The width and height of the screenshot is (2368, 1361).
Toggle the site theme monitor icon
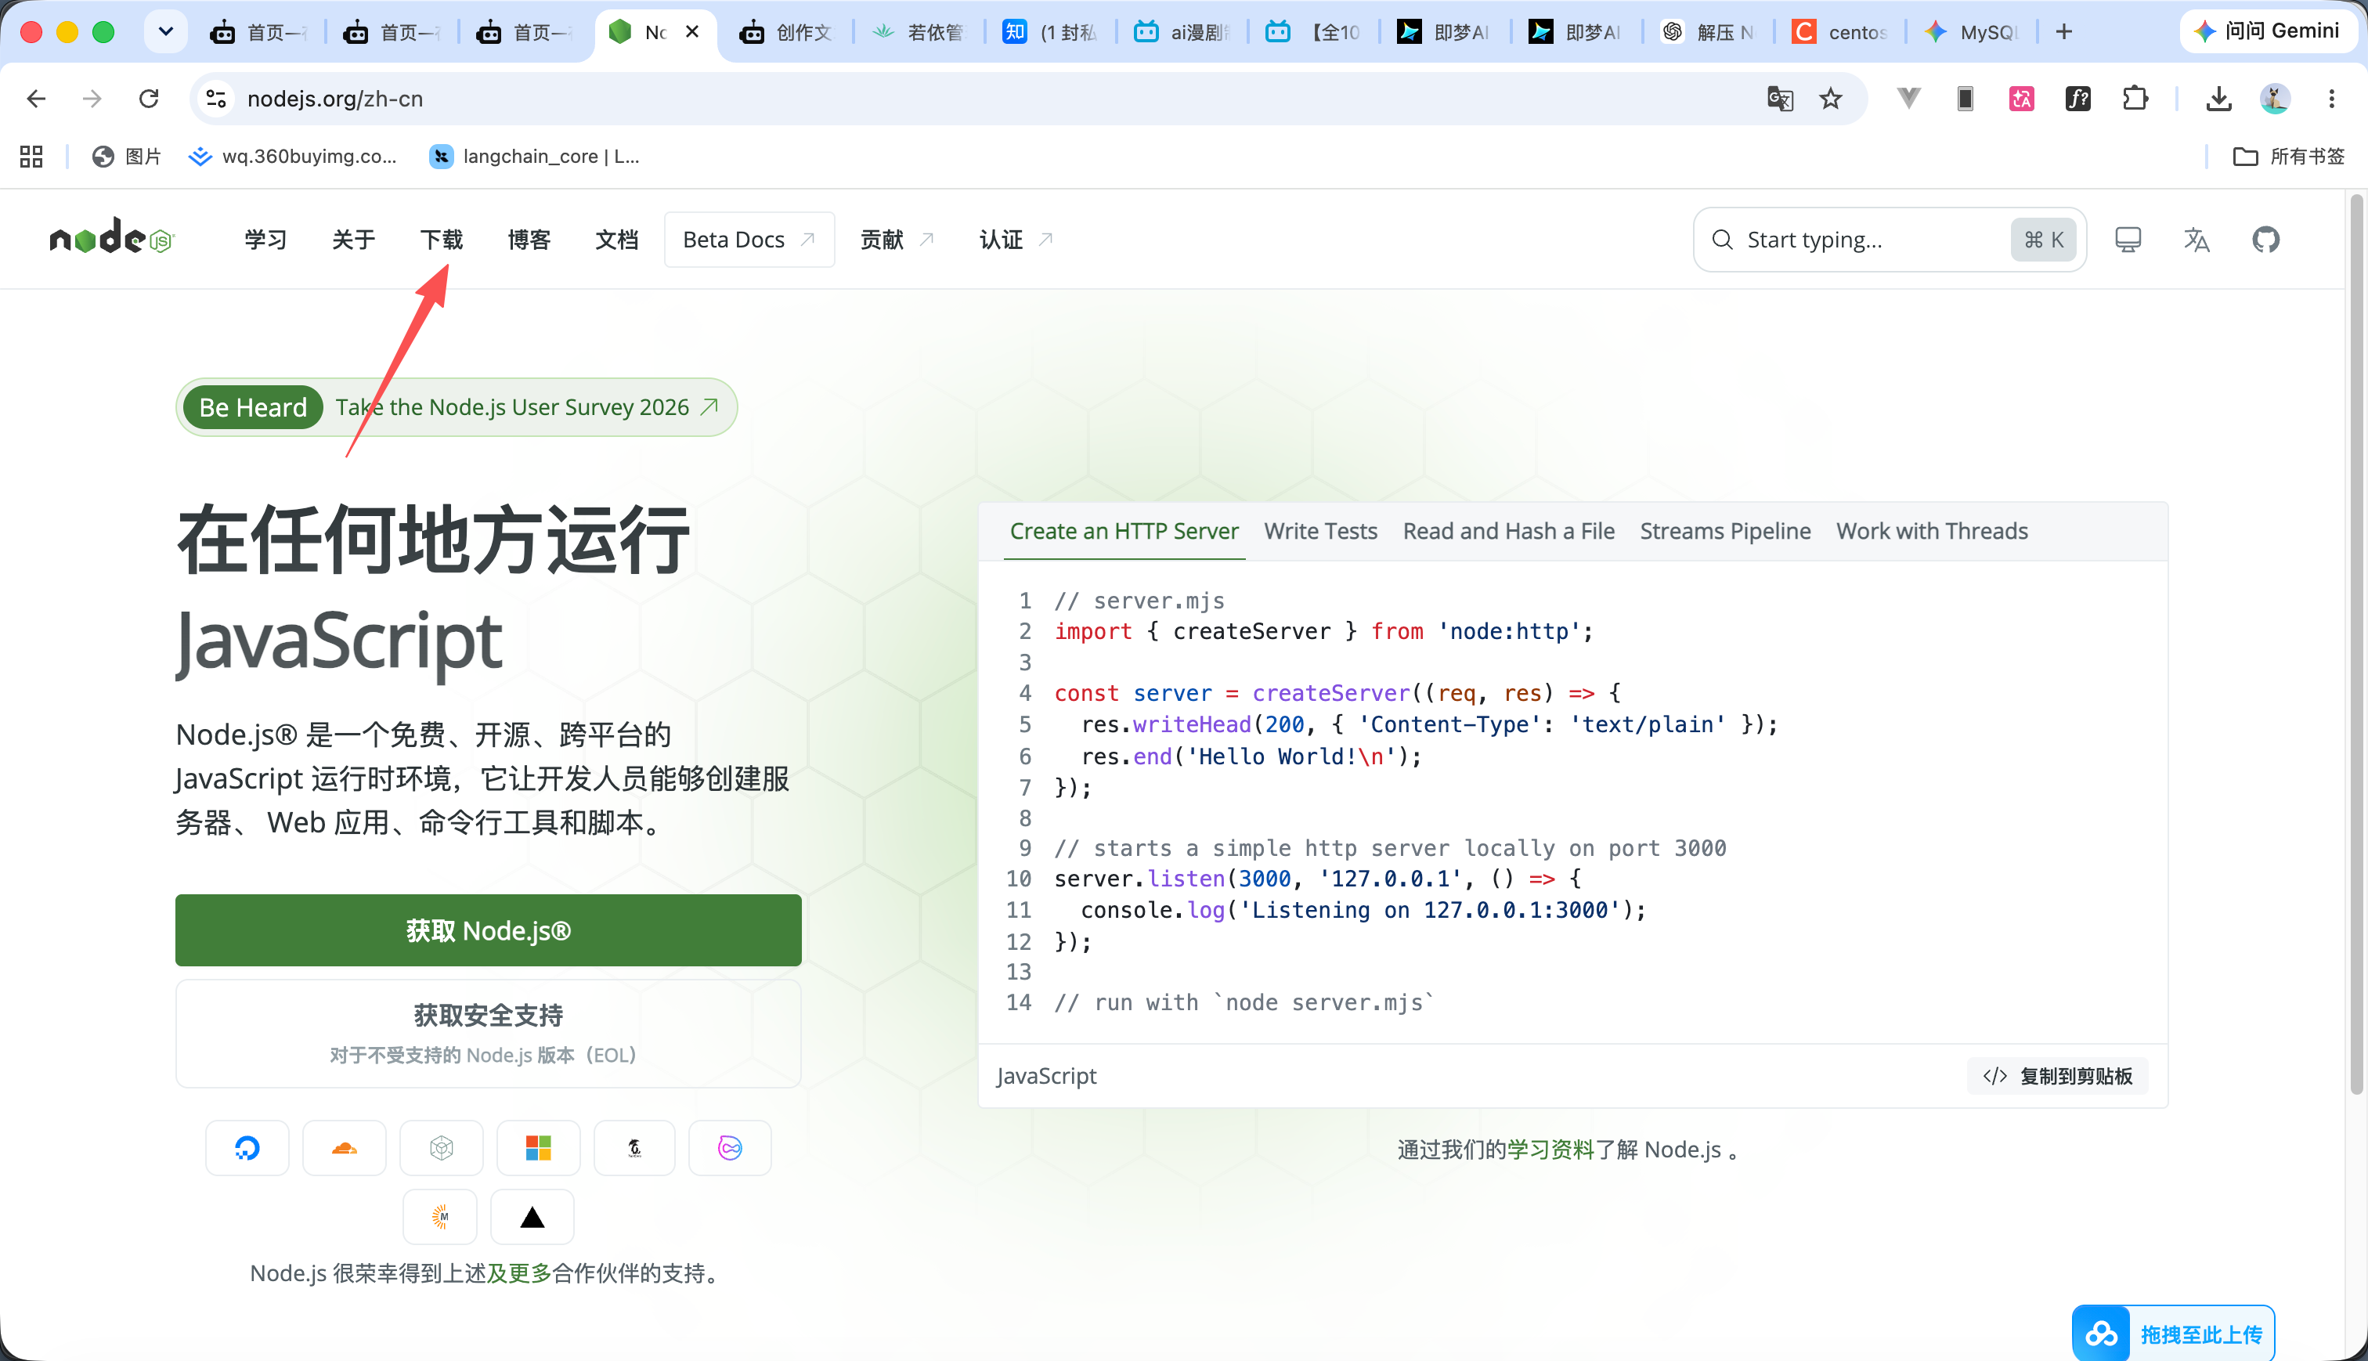point(2128,240)
